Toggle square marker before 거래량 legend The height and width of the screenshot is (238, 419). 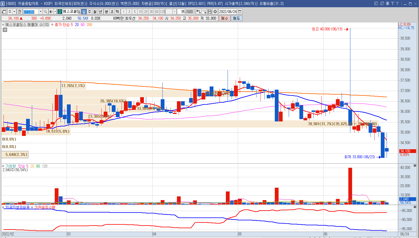pyautogui.click(x=3, y=166)
